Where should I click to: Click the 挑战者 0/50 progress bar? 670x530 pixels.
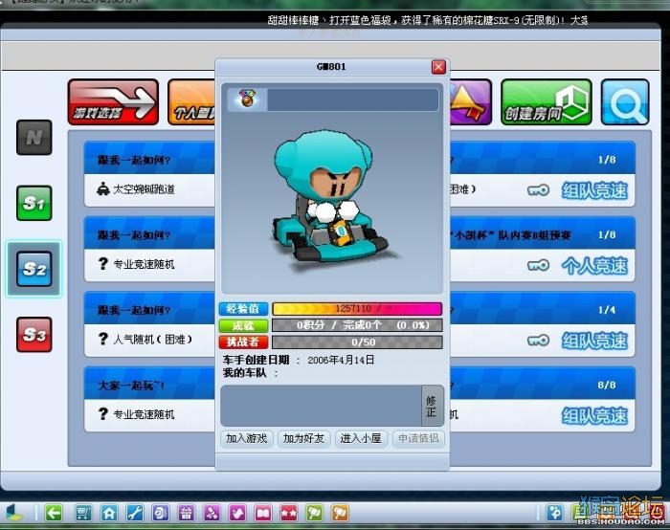tap(357, 342)
